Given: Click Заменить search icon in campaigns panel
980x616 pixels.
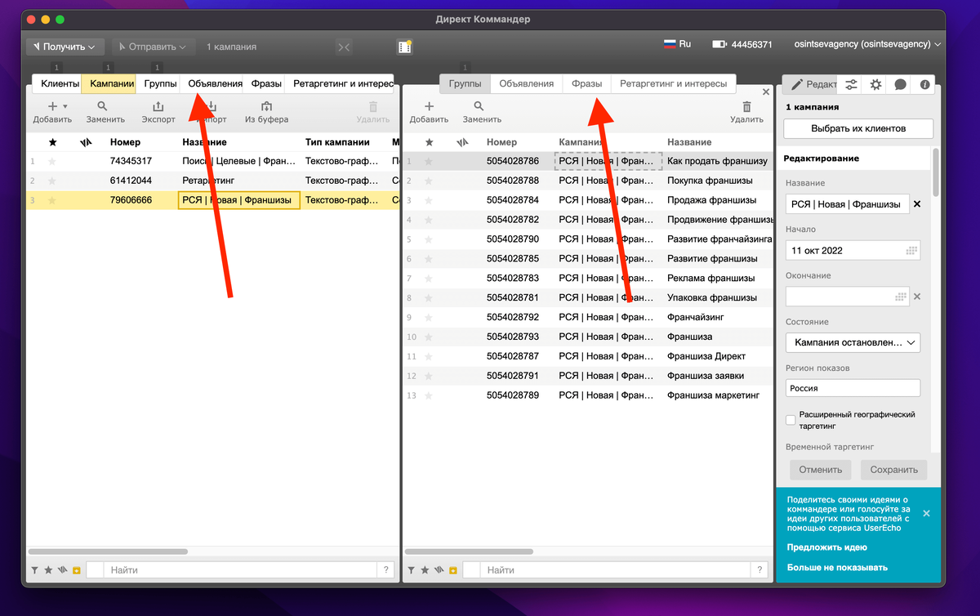Looking at the screenshot, I should pos(103,106).
